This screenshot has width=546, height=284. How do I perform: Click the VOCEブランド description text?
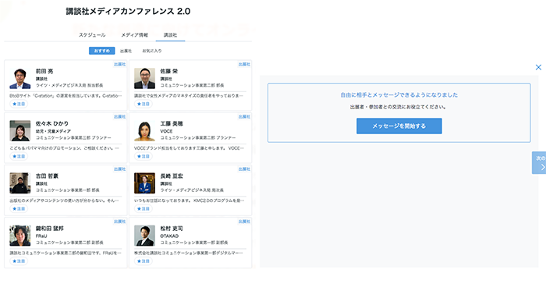[x=189, y=148]
